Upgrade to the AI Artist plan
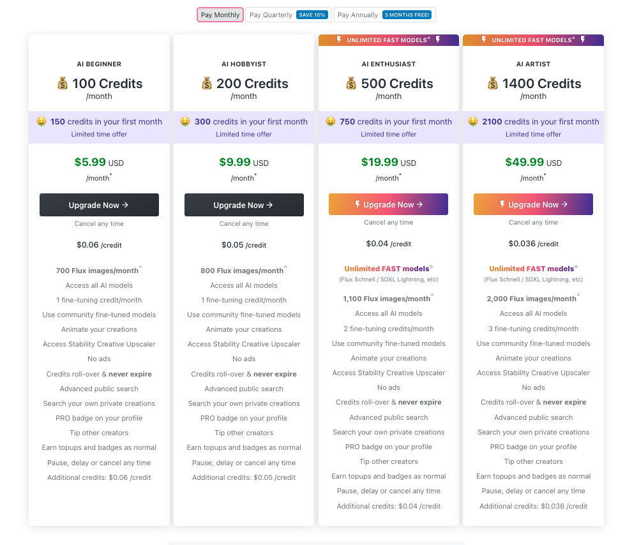The image size is (632, 545). tap(533, 204)
